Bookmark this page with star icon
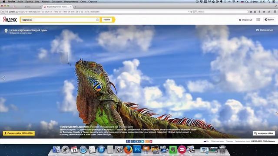 [x=251, y=12]
